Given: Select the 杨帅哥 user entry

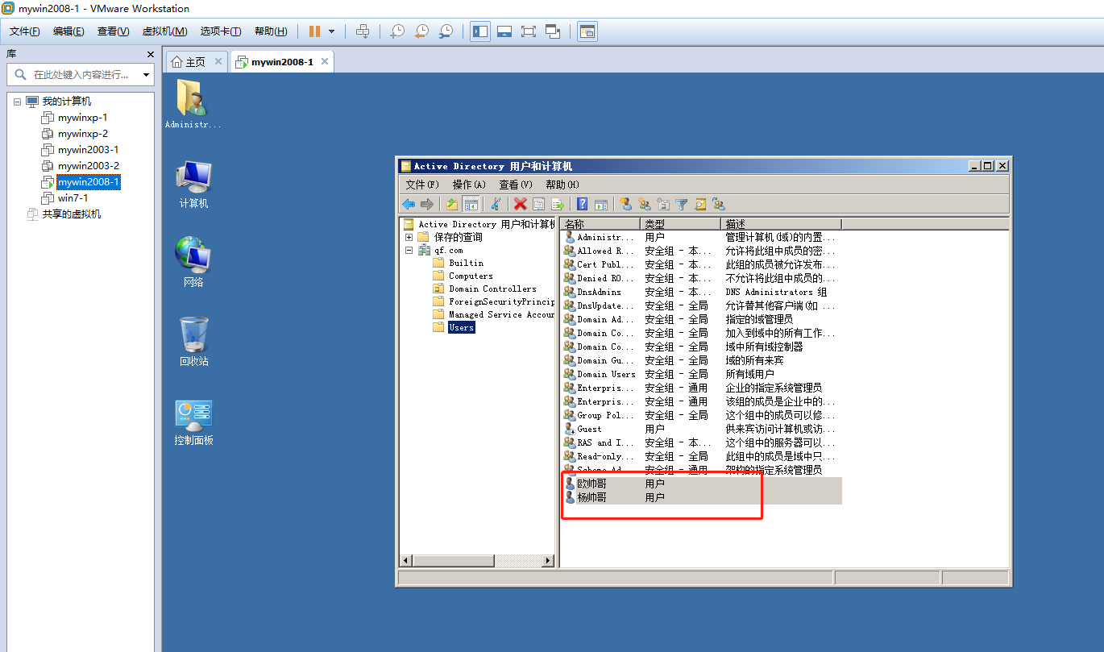Looking at the screenshot, I should [x=701, y=497].
